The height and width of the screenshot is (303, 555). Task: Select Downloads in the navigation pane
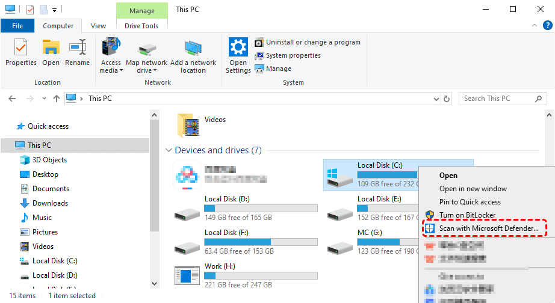[50, 203]
